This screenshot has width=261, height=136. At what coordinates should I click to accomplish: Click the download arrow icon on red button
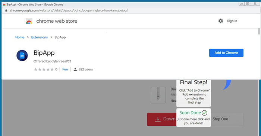[x=158, y=119]
